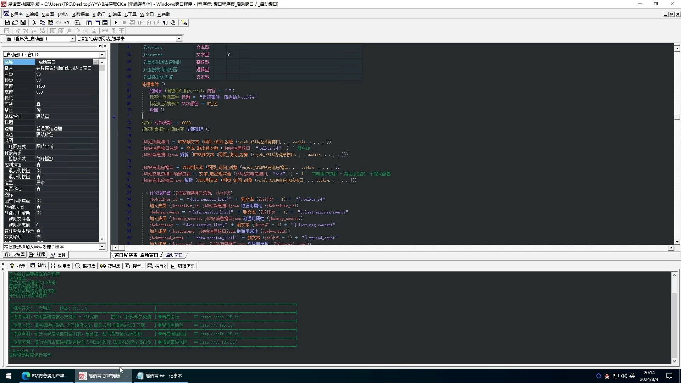Viewport: 681px width, 383px height.
Task: Select the 边框 property value 普通固定边框
Action: point(67,128)
